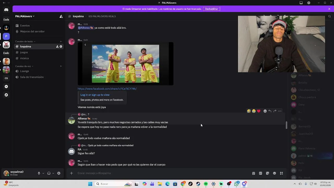334x188 pixels.
Task: React with rolling laughing emoji
Action: [249, 111]
